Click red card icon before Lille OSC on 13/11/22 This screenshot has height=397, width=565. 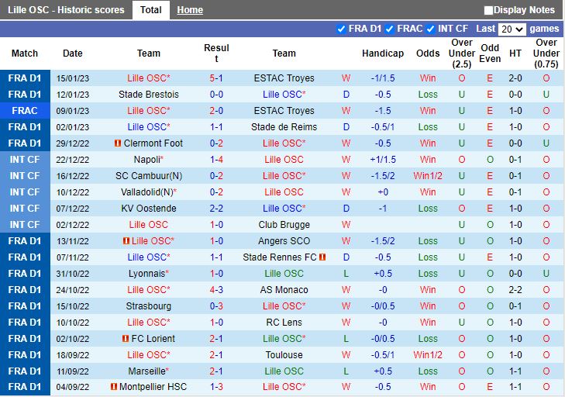pos(126,241)
